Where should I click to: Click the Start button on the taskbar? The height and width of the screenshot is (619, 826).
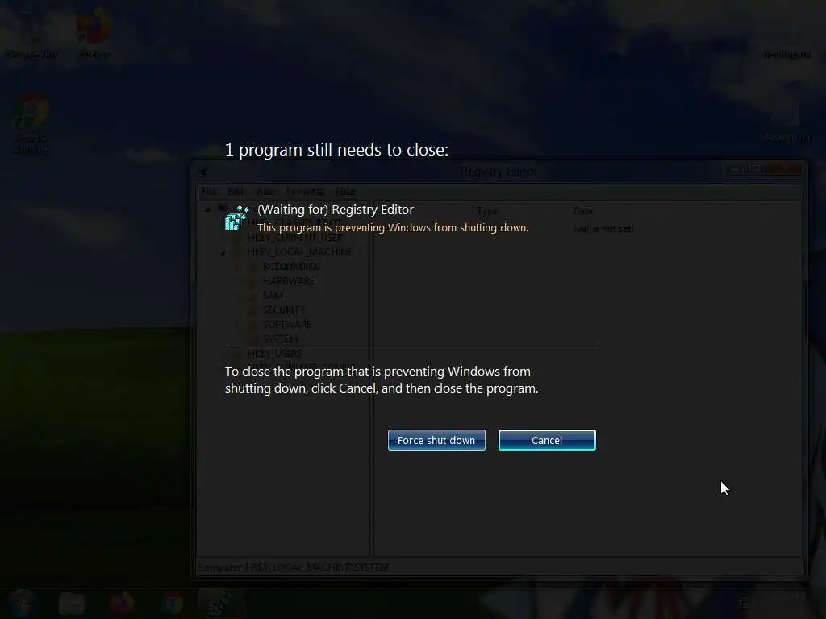pyautogui.click(x=21, y=603)
